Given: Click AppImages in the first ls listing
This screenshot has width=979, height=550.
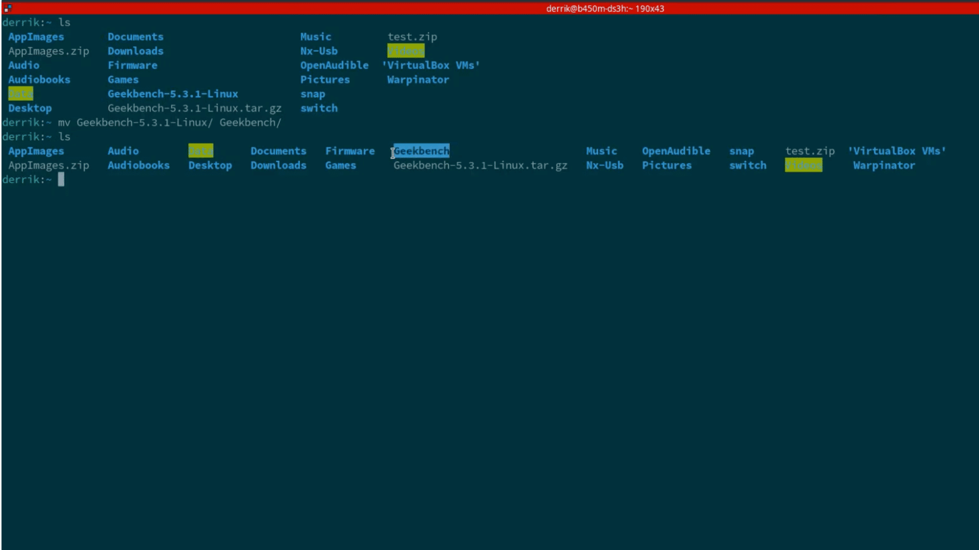Looking at the screenshot, I should coord(36,37).
